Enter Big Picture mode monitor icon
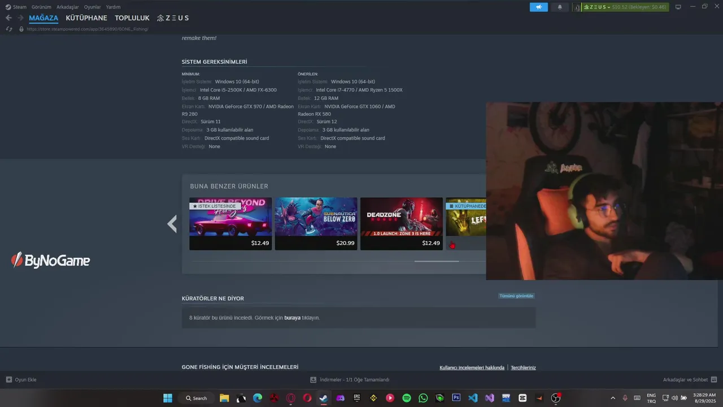 [x=678, y=7]
